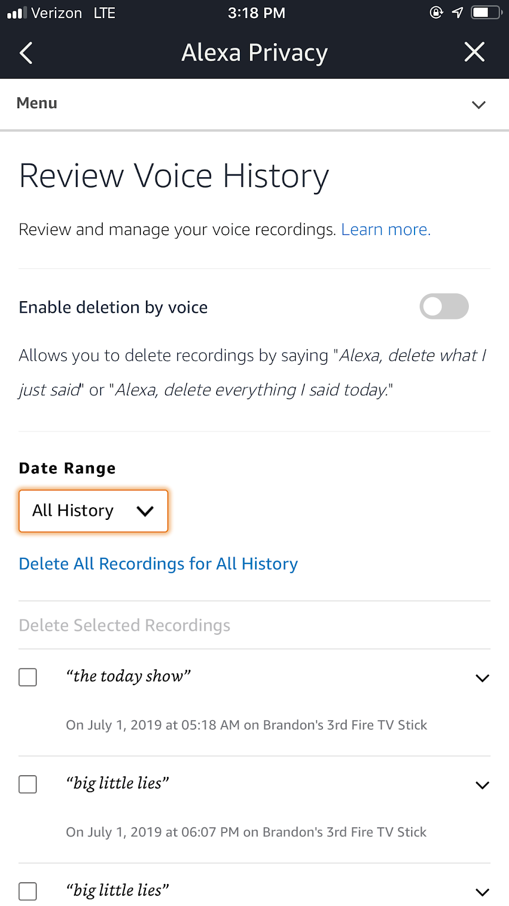
Task: Open the All History date range dropdown
Action: coord(93,511)
